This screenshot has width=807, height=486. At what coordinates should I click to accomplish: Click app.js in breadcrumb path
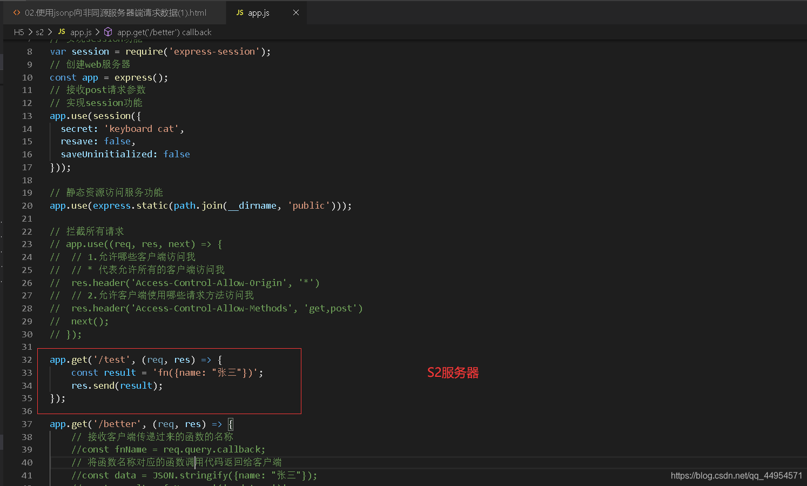coord(81,32)
